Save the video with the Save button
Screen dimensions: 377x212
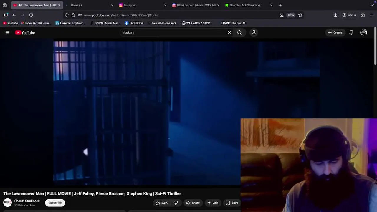232,203
